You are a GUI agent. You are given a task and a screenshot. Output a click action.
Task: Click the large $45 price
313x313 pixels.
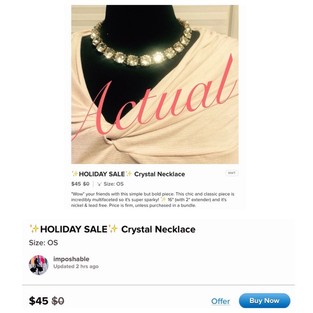click(38, 301)
